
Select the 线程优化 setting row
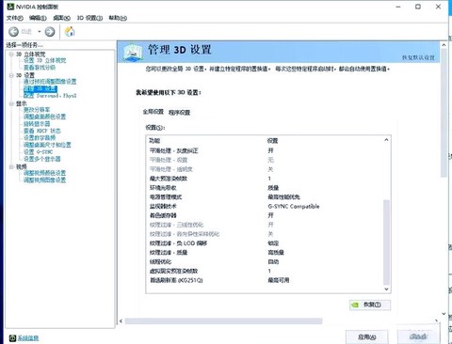pyautogui.click(x=265, y=261)
